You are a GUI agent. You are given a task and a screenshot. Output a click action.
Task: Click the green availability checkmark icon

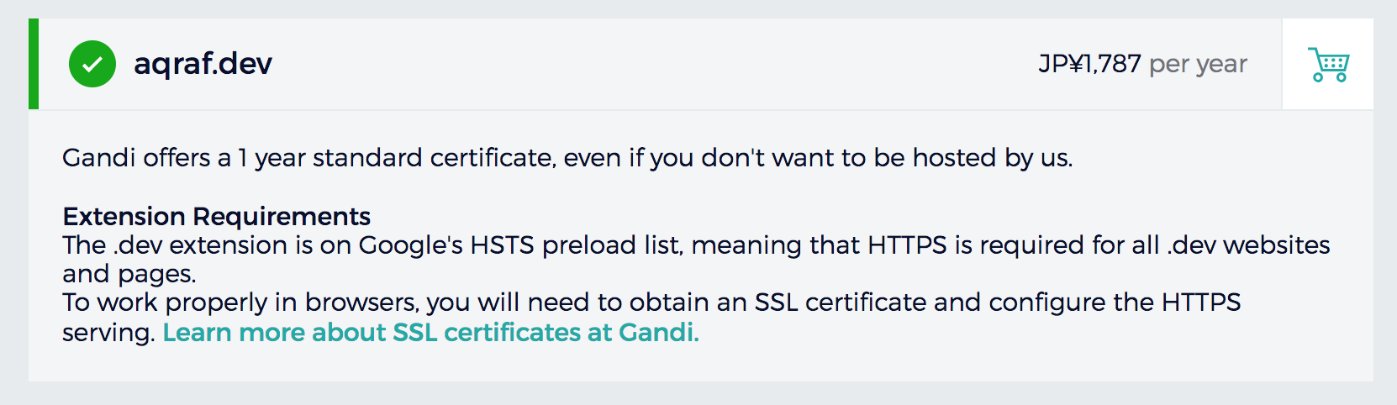92,64
